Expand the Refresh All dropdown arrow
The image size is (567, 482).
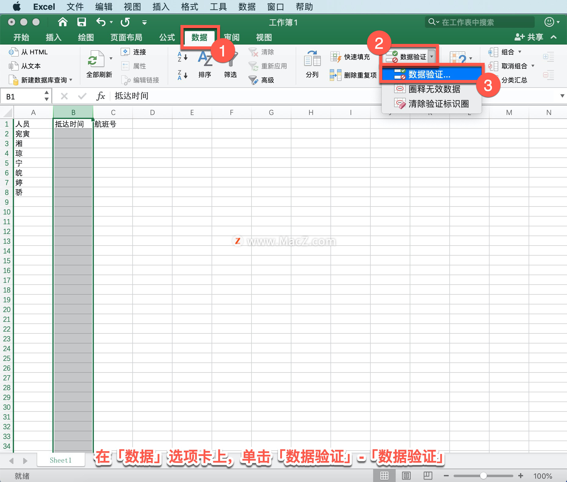click(x=111, y=58)
